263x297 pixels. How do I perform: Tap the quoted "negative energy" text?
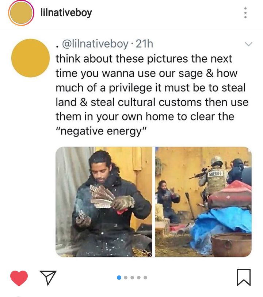point(101,131)
